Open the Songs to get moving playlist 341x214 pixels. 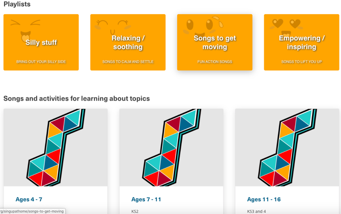click(x=215, y=42)
